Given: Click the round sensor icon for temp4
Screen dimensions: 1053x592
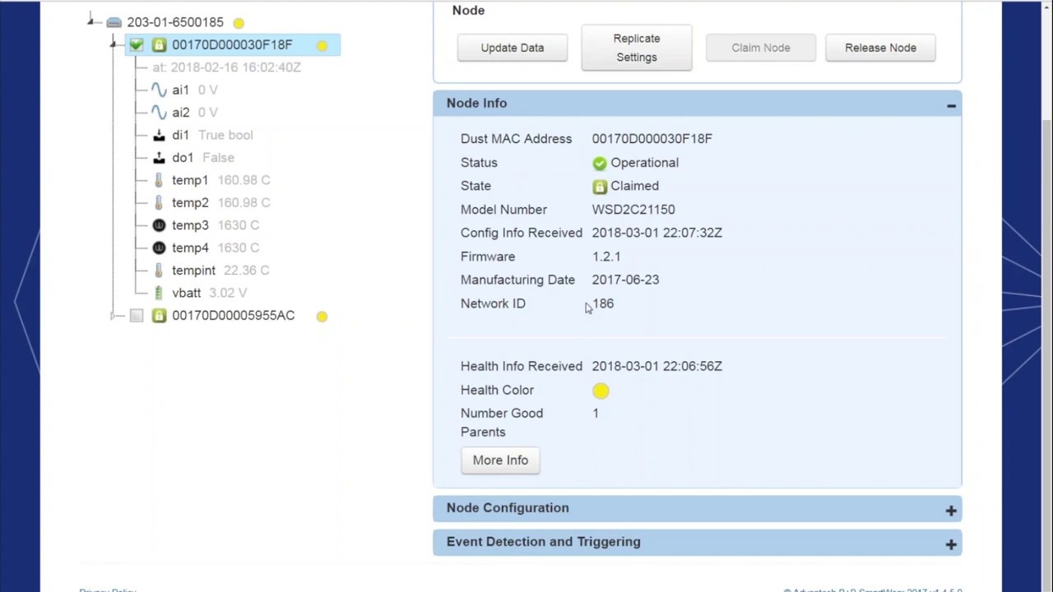Looking at the screenshot, I should coord(159,247).
